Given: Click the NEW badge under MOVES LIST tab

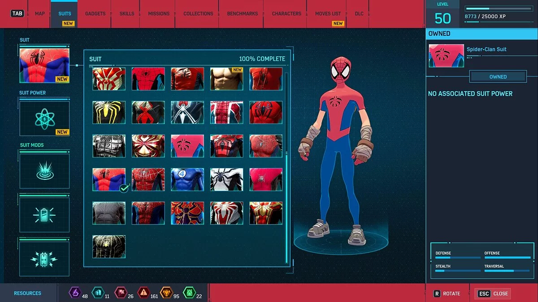Looking at the screenshot, I should pos(338,23).
